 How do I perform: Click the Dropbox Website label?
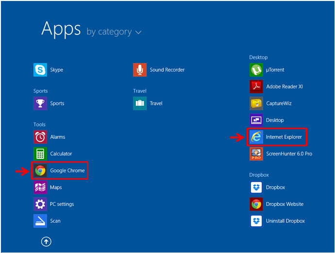[x=285, y=204]
